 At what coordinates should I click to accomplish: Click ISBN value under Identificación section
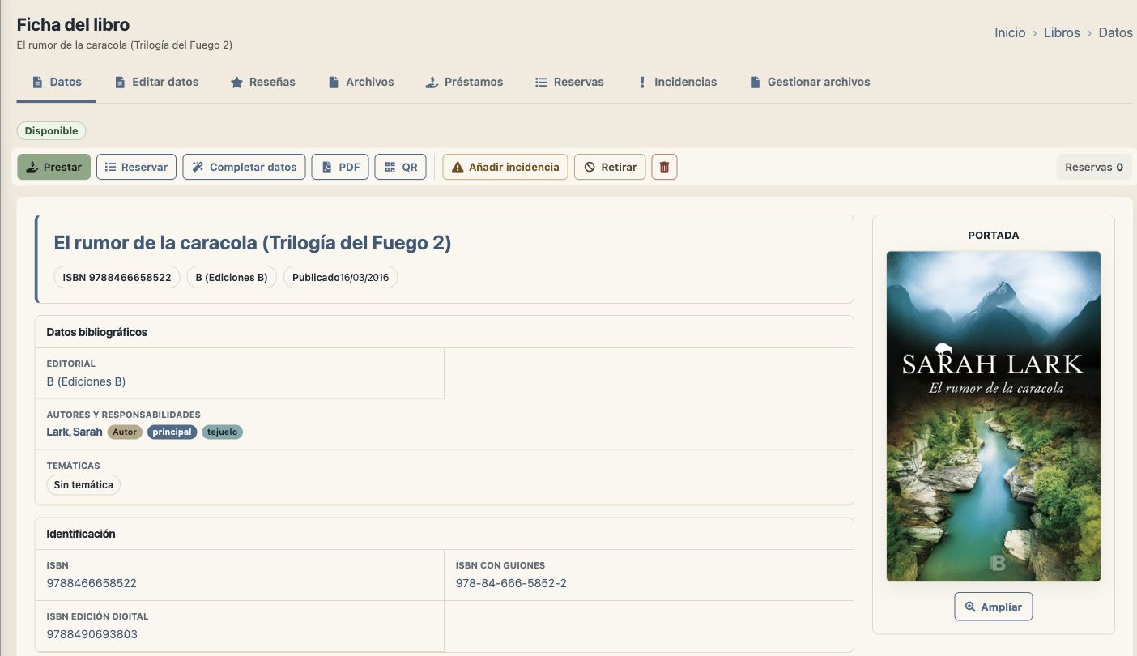pyautogui.click(x=92, y=583)
